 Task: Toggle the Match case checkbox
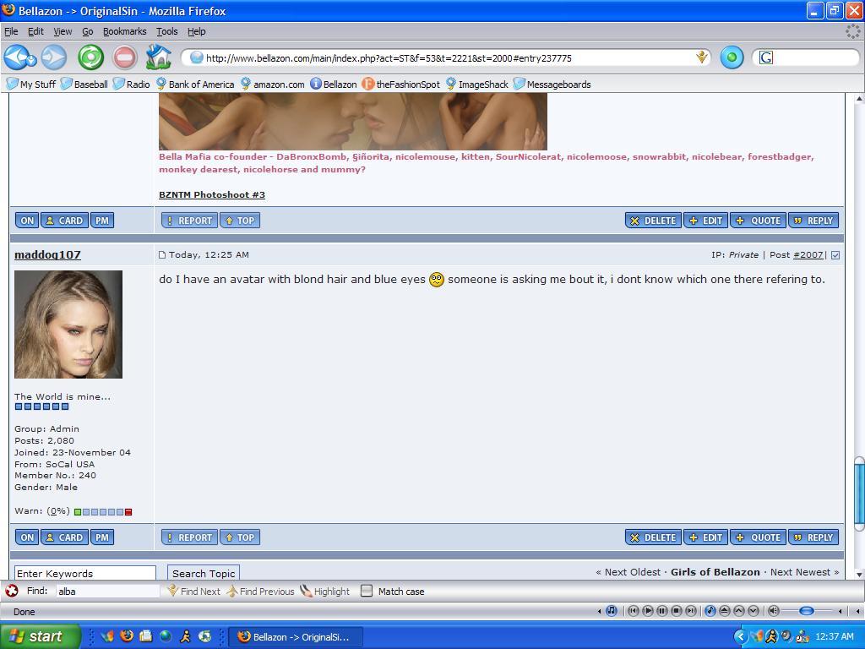(x=367, y=592)
